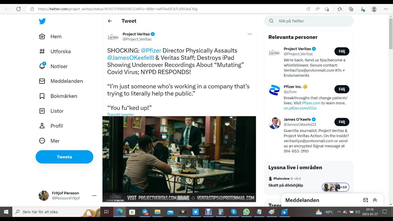Viewport: 393px width, 221px height.
Task: Click the back arrow beside Tweet heading
Action: (110, 21)
